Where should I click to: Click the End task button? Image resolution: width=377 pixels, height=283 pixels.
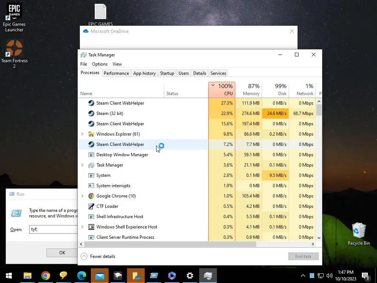[x=303, y=256]
